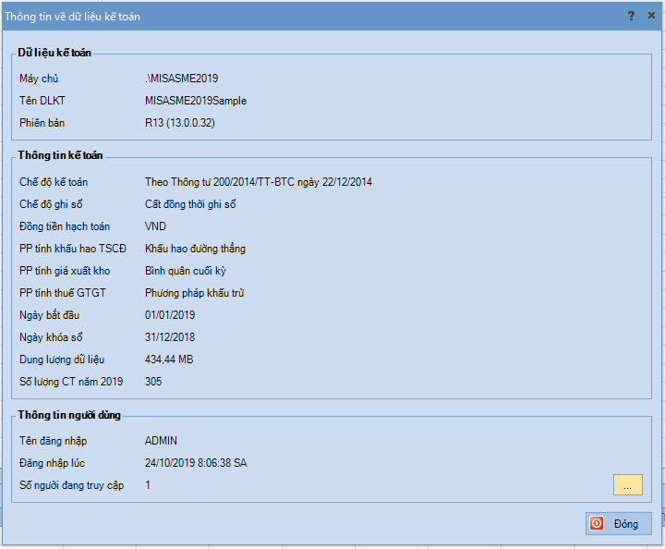
Task: Click the Máy chủ label
Action: point(39,79)
